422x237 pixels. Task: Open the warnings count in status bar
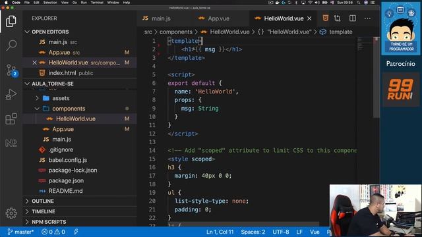click(x=60, y=232)
